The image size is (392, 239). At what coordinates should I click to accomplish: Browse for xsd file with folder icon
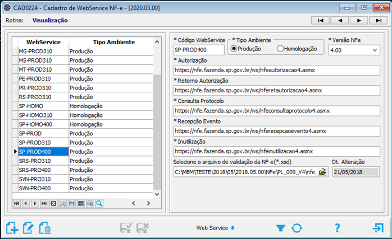click(x=322, y=172)
